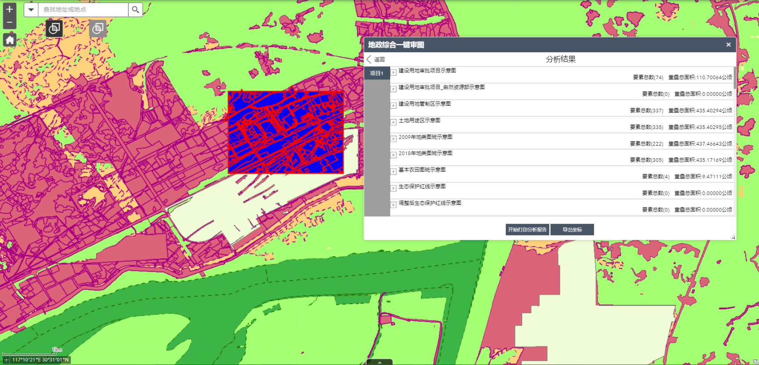Expand 基本农田图斑示意图 result row
This screenshot has height=365, width=759.
(x=394, y=172)
